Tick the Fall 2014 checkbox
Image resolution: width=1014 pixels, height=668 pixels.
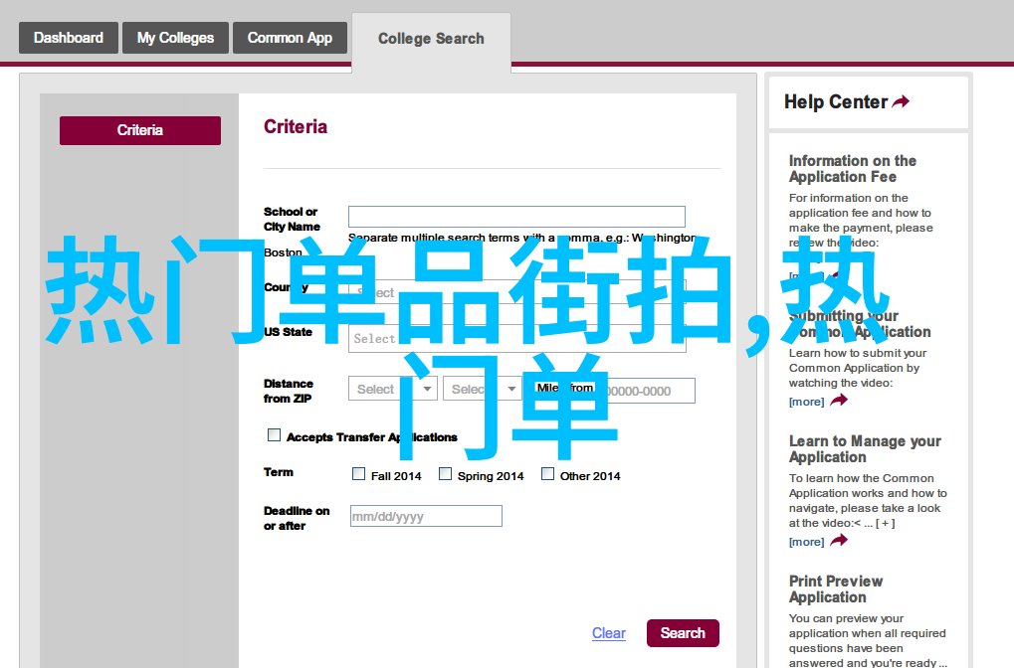(359, 474)
